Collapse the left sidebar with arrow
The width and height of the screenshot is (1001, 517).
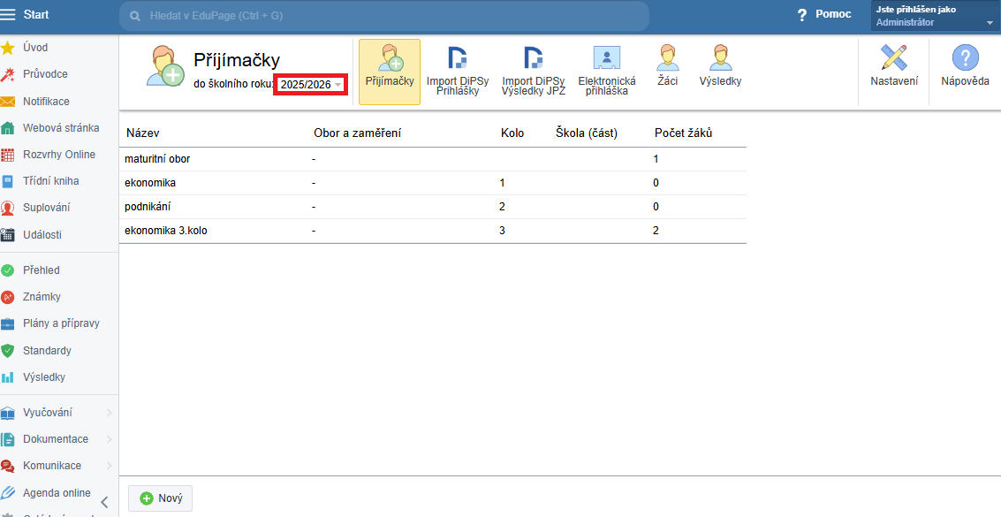pyautogui.click(x=105, y=502)
